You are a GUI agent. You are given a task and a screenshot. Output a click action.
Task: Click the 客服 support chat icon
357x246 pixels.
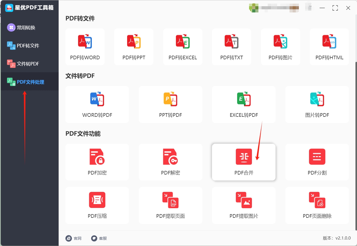[94, 238]
